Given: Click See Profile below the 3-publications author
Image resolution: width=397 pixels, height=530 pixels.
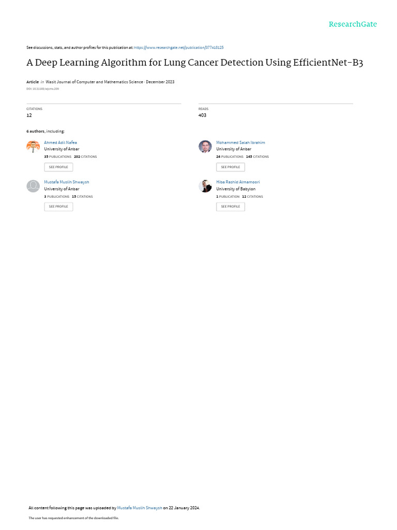Looking at the screenshot, I should coord(58,207).
